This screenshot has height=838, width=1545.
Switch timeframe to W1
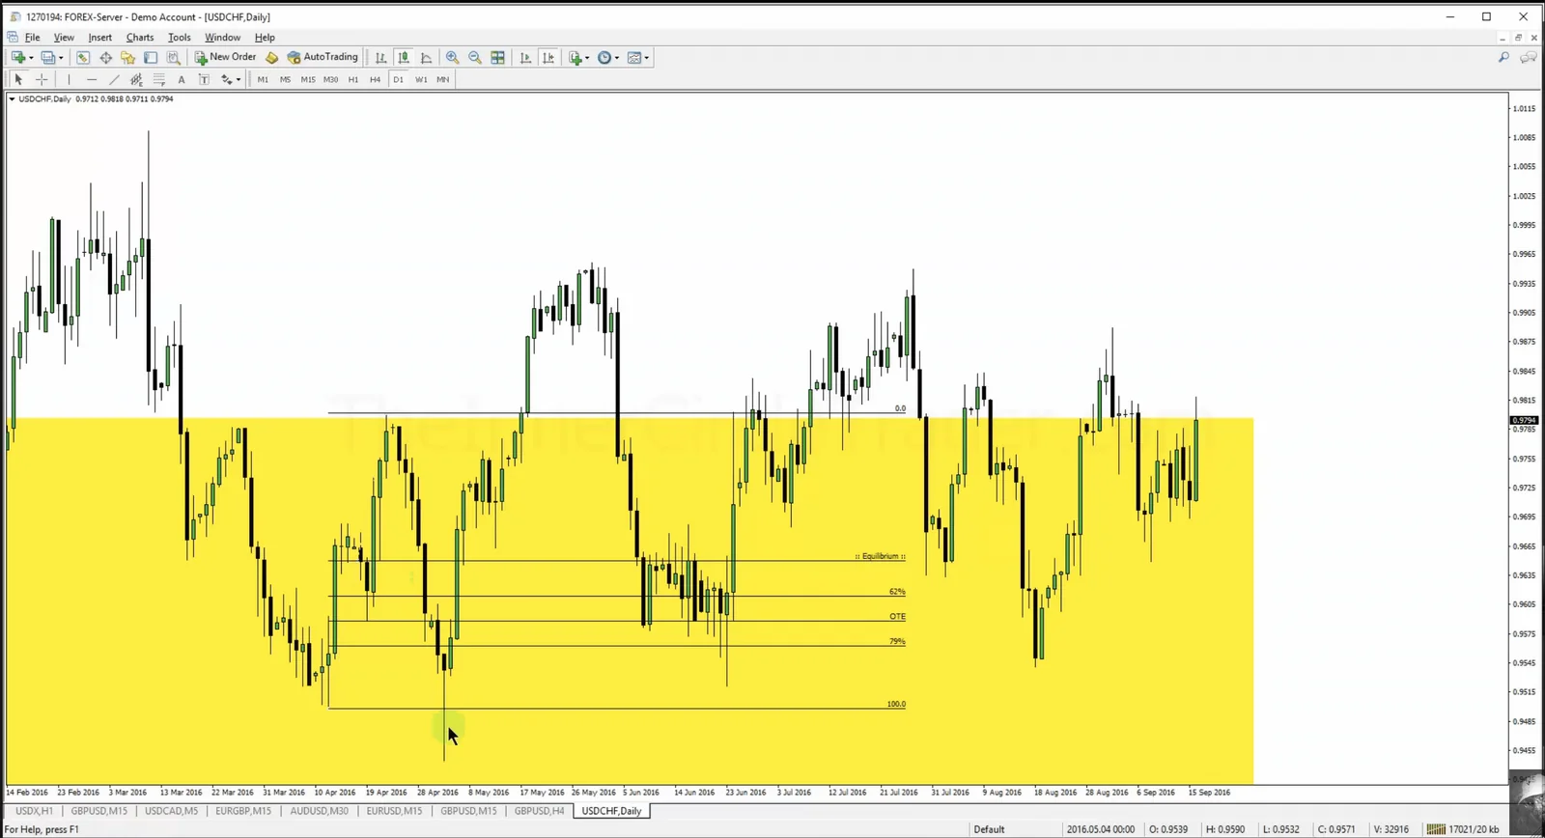click(421, 80)
